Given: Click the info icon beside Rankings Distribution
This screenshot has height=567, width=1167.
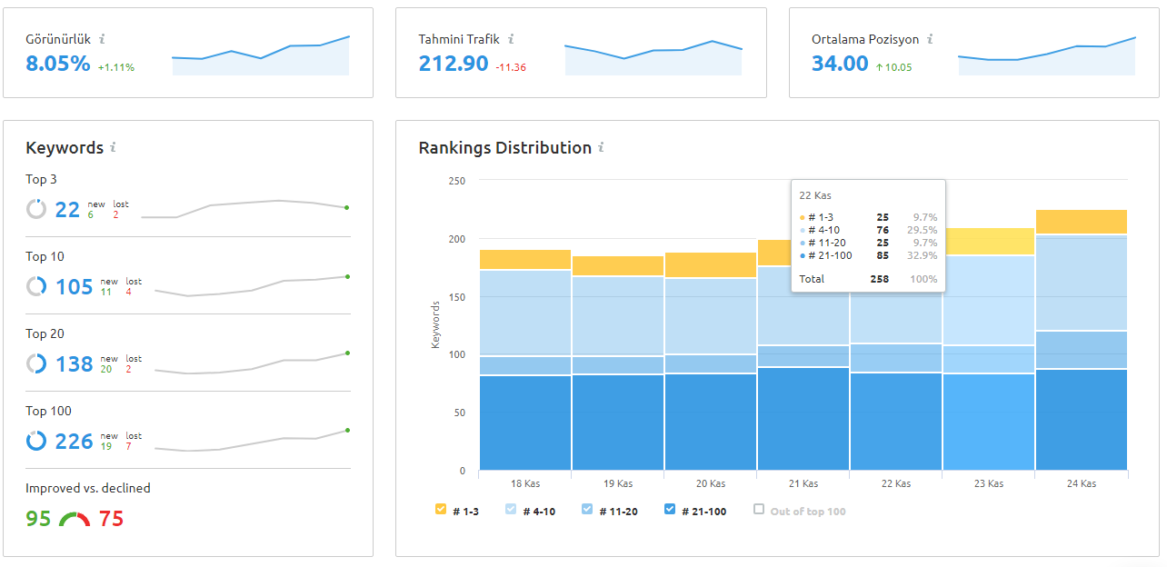Looking at the screenshot, I should click(x=602, y=147).
